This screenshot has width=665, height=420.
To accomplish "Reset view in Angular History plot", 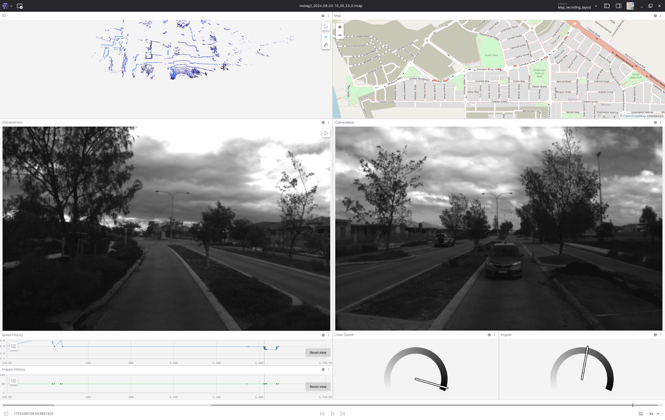I will pyautogui.click(x=318, y=387).
